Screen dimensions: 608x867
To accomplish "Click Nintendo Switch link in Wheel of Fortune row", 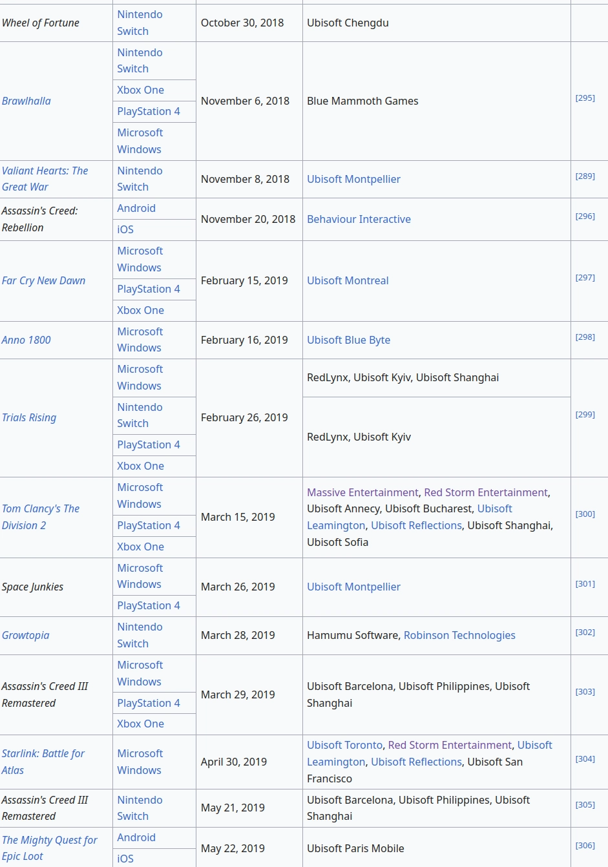I will coord(140,23).
